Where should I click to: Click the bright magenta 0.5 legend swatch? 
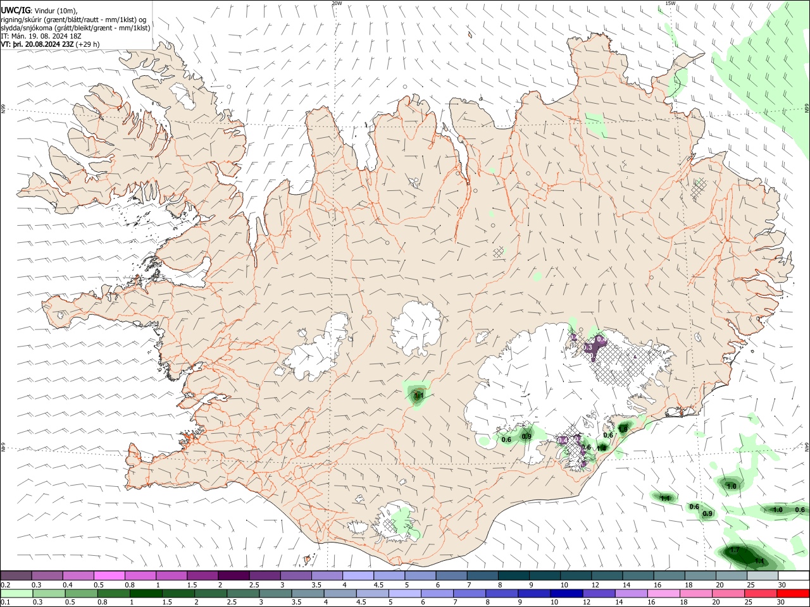(x=109, y=575)
